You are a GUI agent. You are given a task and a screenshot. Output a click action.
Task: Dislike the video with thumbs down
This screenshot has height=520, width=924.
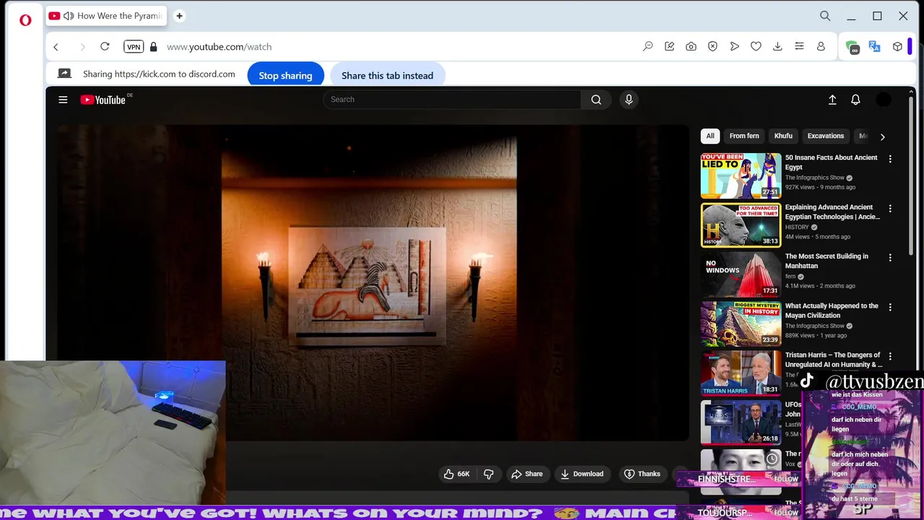pyautogui.click(x=489, y=474)
